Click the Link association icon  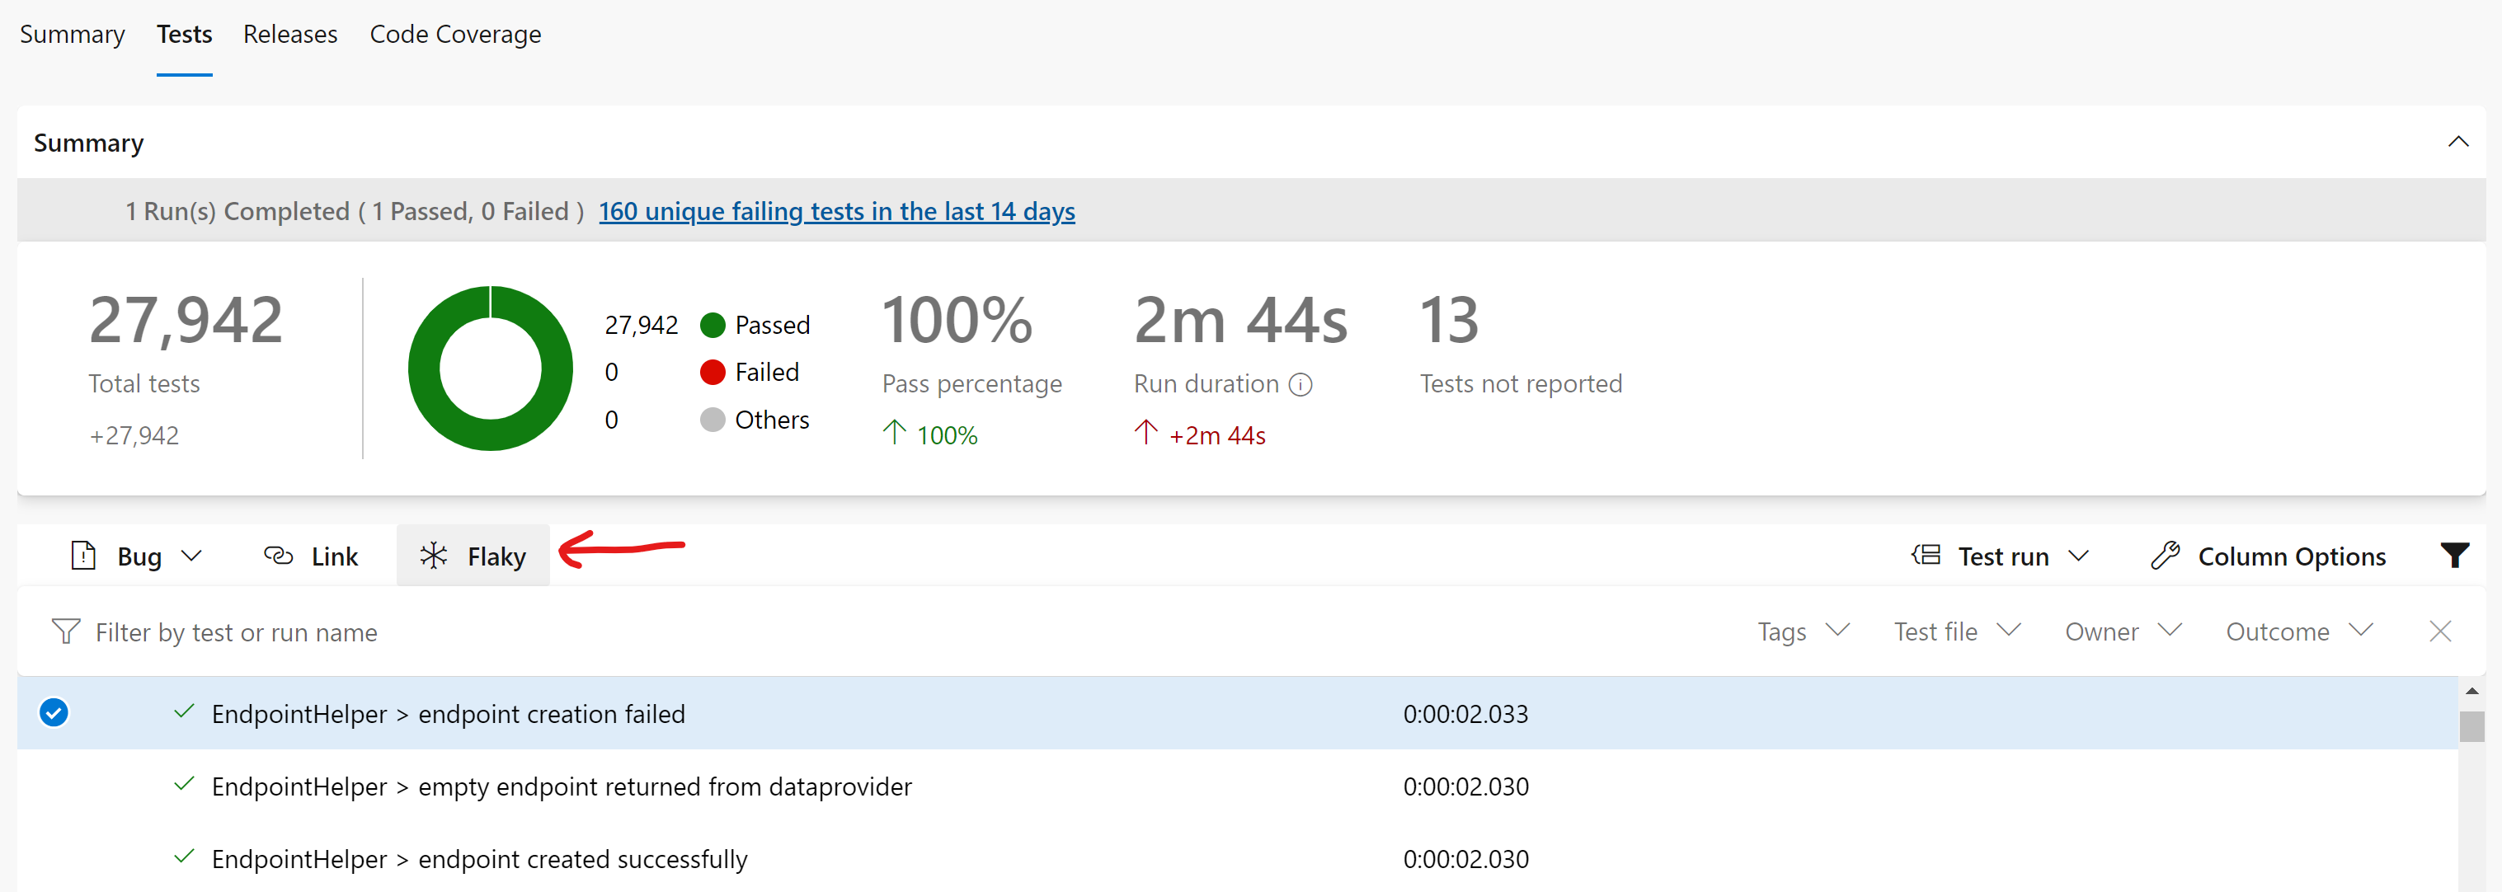click(x=278, y=555)
